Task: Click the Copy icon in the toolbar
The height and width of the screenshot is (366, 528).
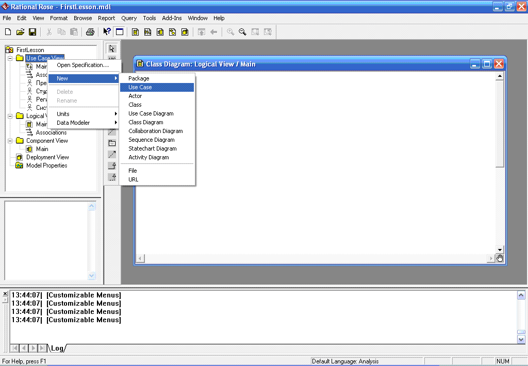Action: 61,32
